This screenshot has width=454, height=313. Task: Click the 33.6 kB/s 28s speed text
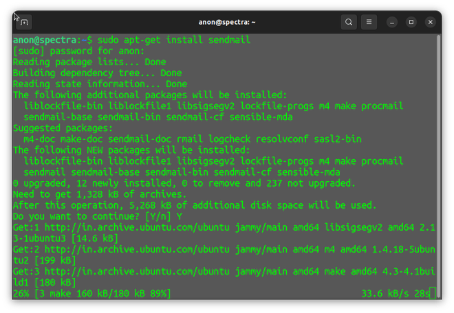click(x=396, y=294)
